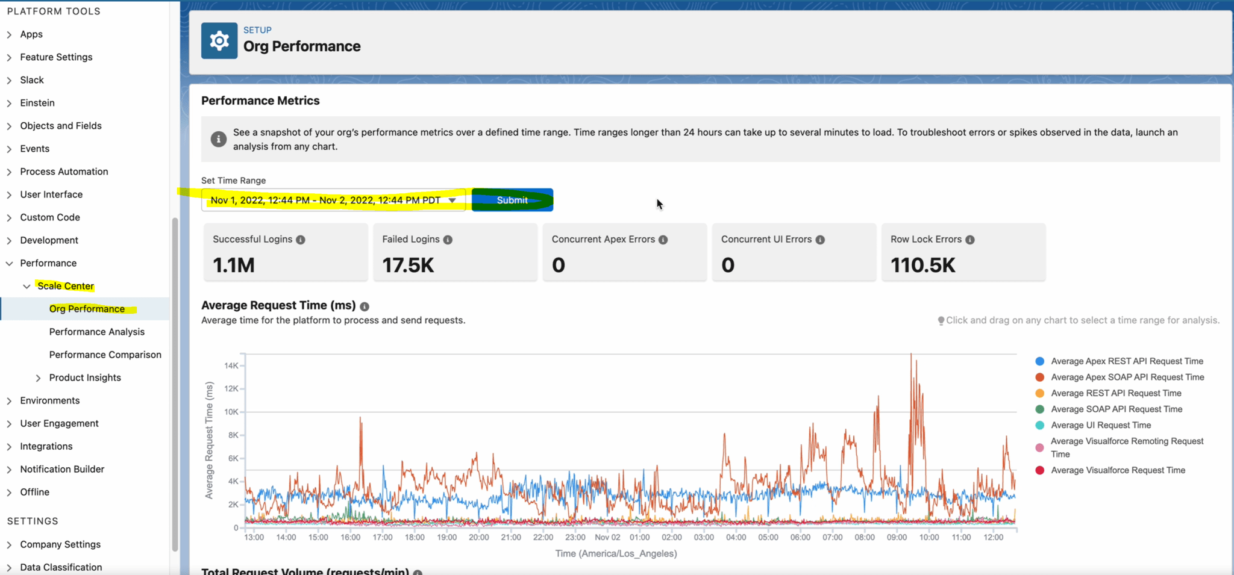Click info icon beside Concurrent Apex Errors
1234x575 pixels.
point(663,240)
